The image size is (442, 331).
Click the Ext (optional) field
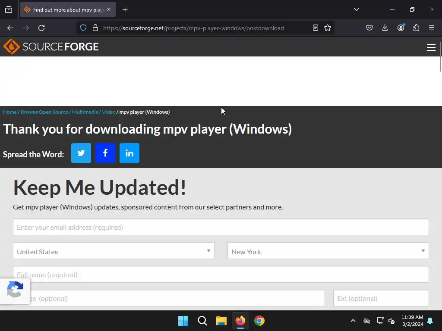(x=381, y=298)
